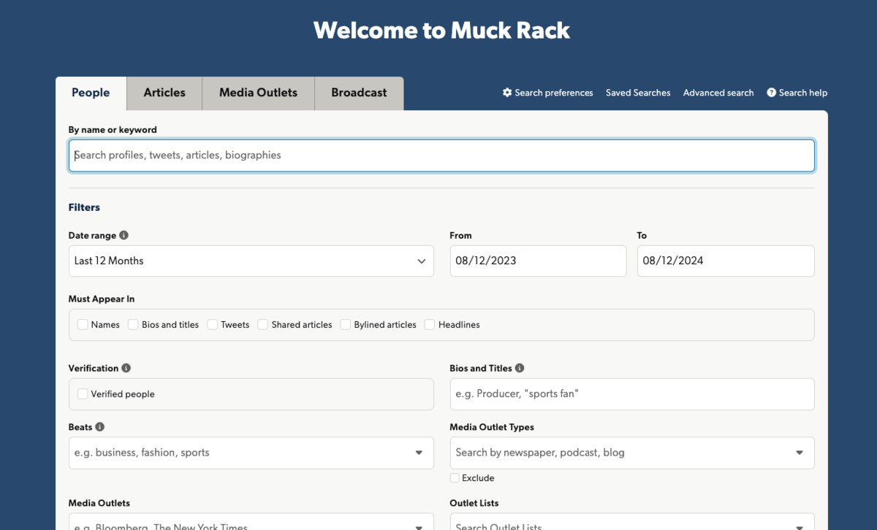Enable the Headlines checkbox
This screenshot has height=530, width=877.
430,325
